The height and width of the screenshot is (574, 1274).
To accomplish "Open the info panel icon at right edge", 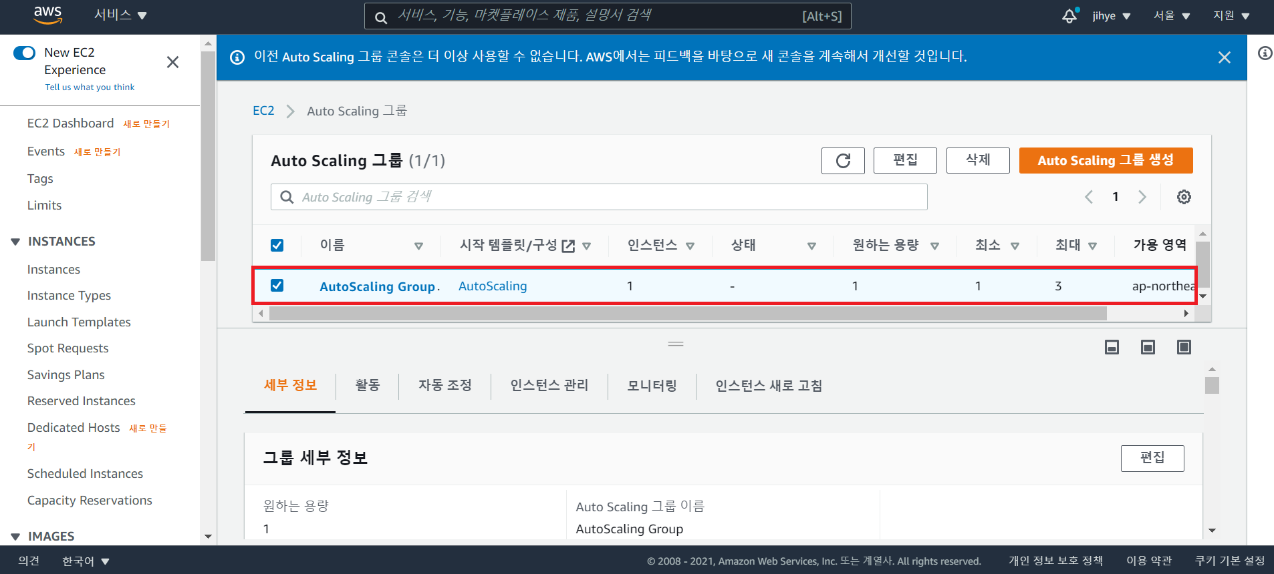I will click(1265, 53).
